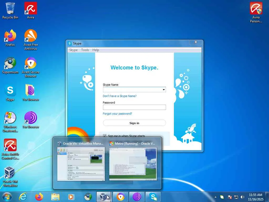Open the volume speaker tray icon
This screenshot has height=202, width=269.
[242, 197]
